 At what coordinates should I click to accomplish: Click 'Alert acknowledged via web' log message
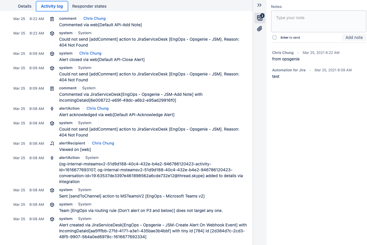(x=117, y=115)
